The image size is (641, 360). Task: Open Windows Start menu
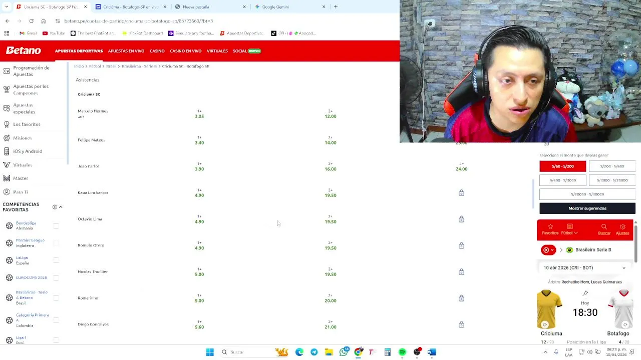click(210, 352)
